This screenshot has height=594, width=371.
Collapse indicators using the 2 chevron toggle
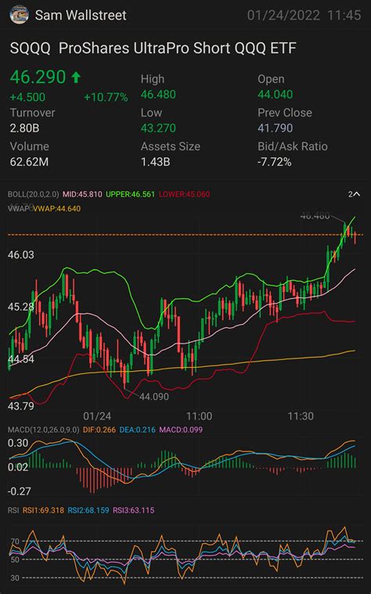[354, 194]
